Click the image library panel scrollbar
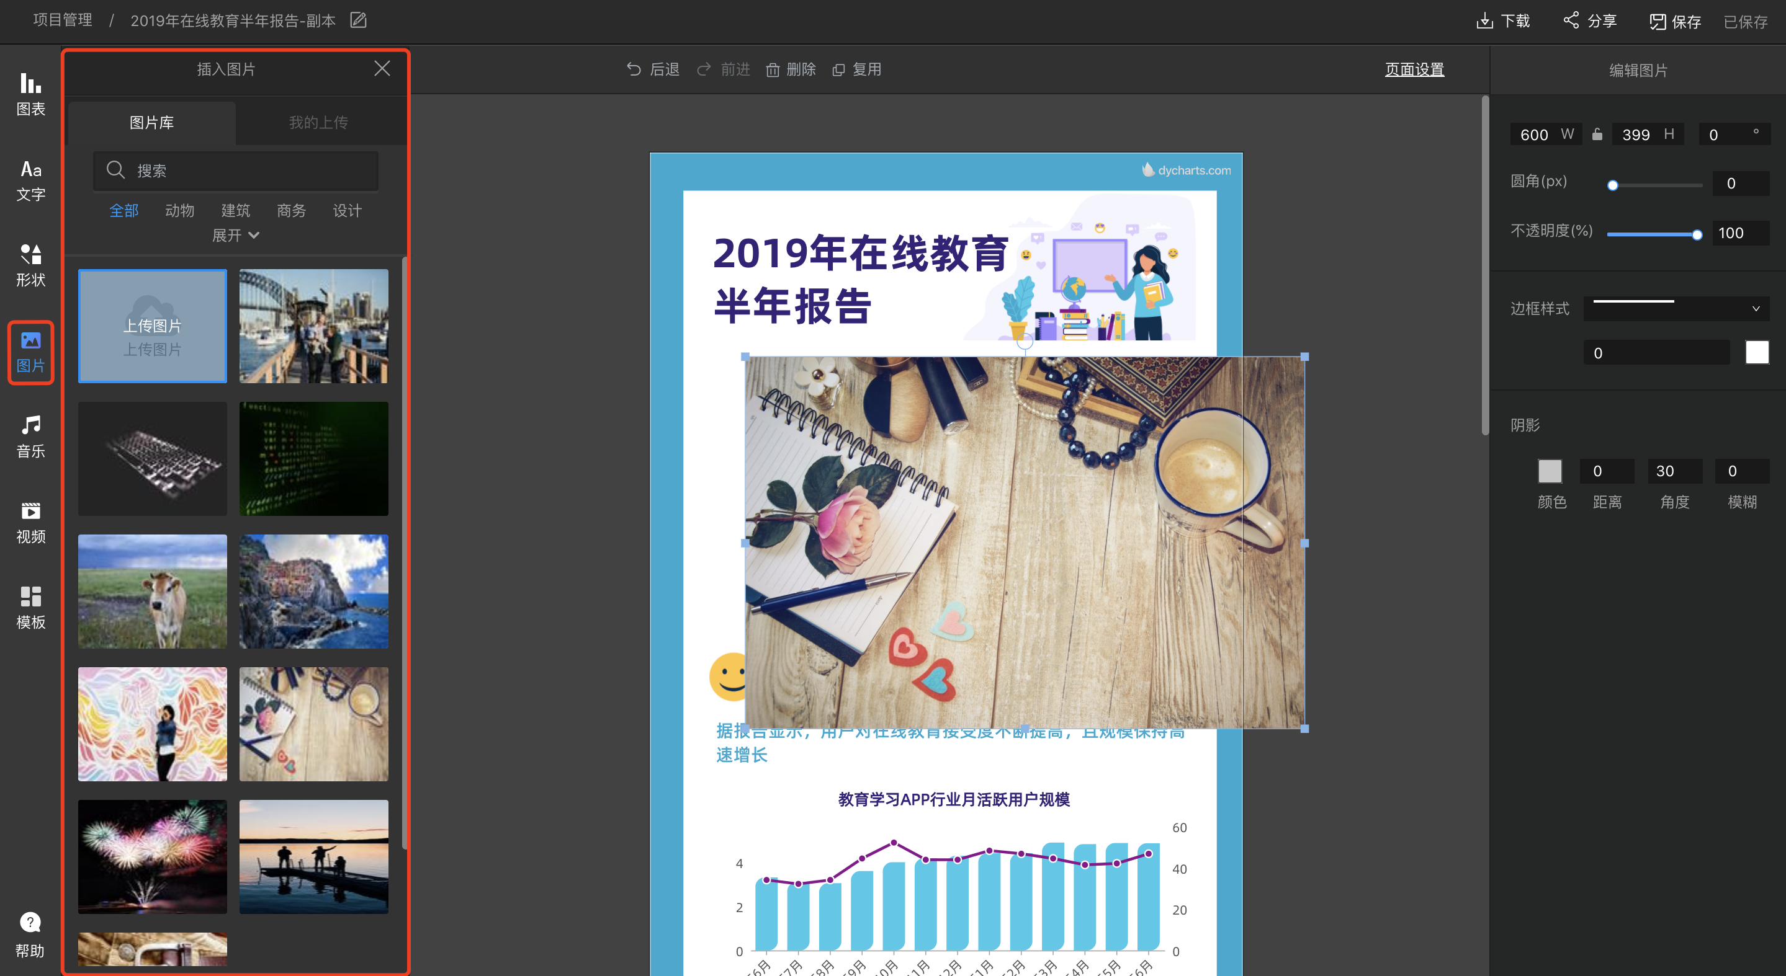 click(404, 552)
